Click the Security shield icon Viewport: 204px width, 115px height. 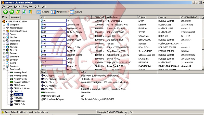tap(8, 60)
